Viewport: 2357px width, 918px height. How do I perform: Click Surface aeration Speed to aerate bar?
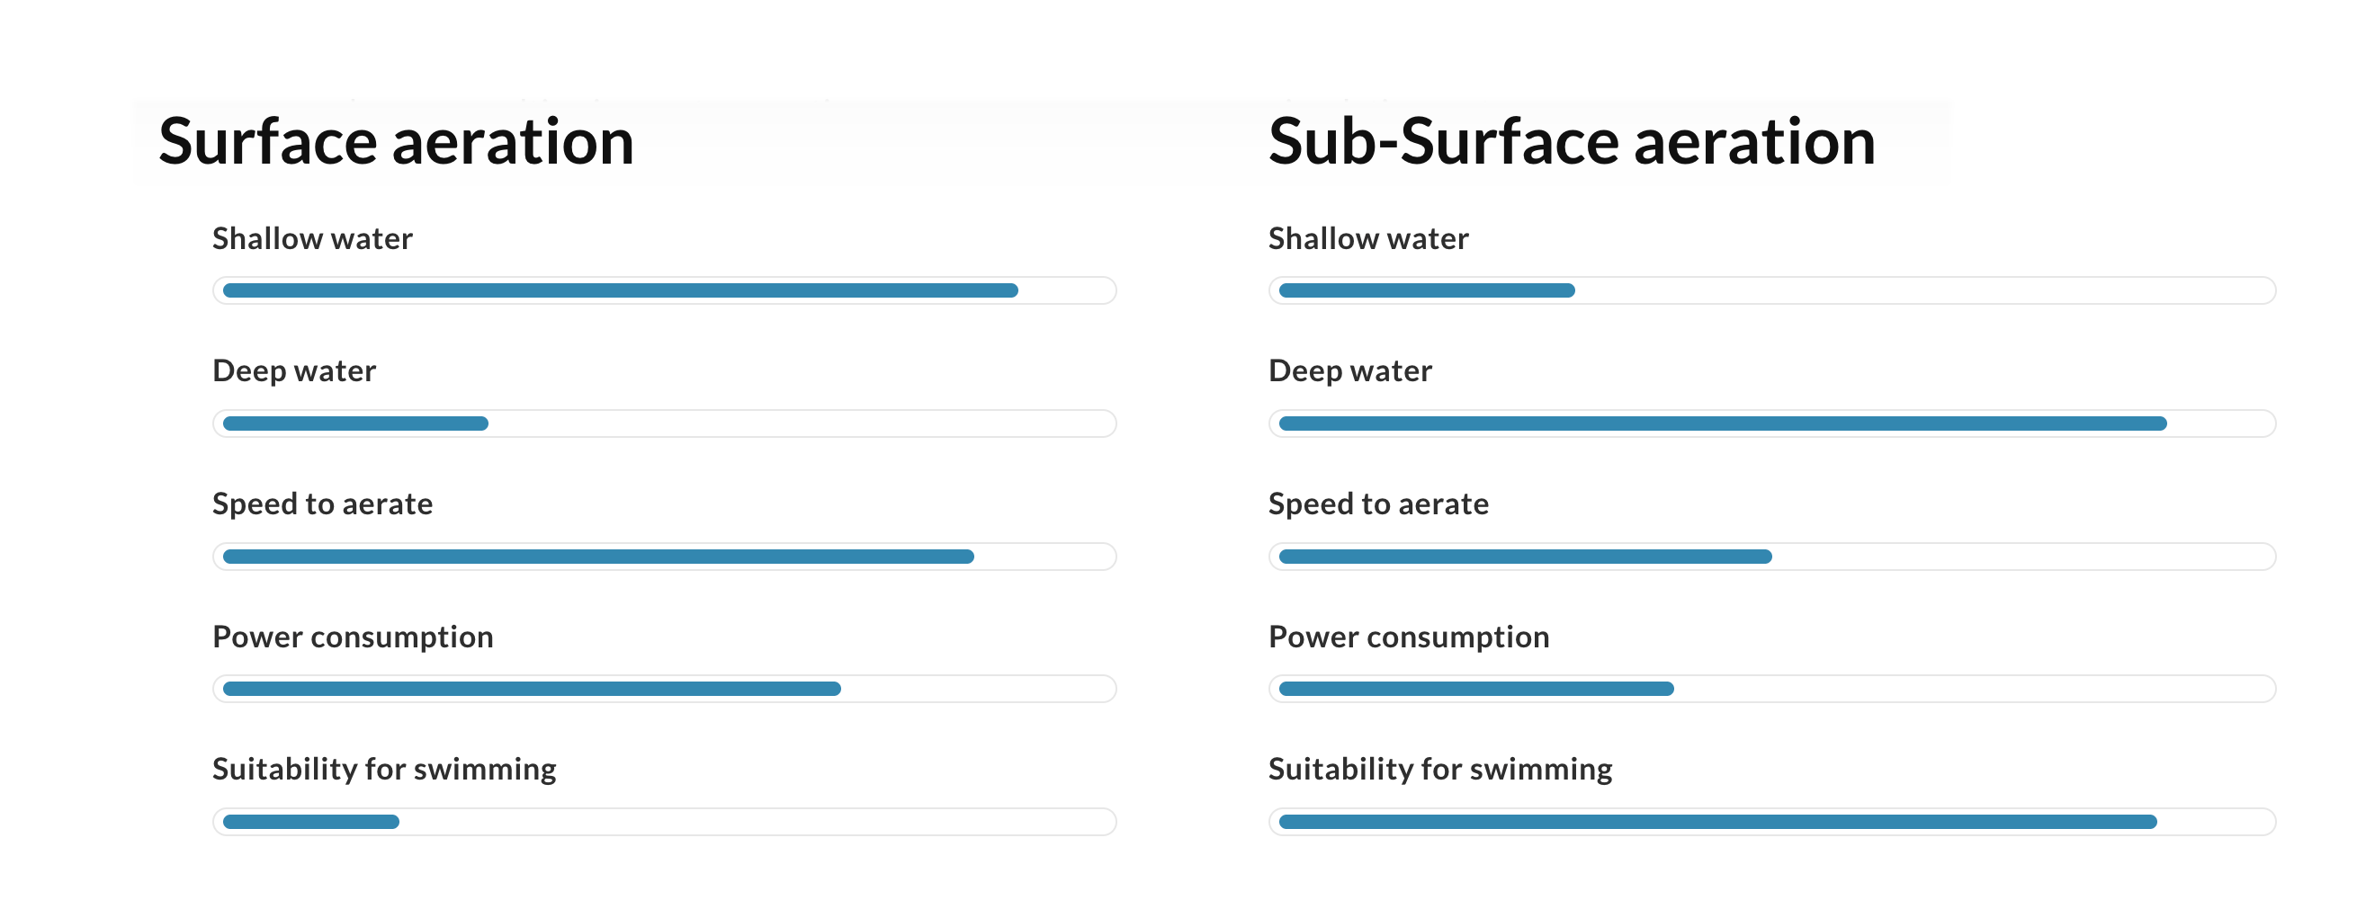[x=664, y=557]
